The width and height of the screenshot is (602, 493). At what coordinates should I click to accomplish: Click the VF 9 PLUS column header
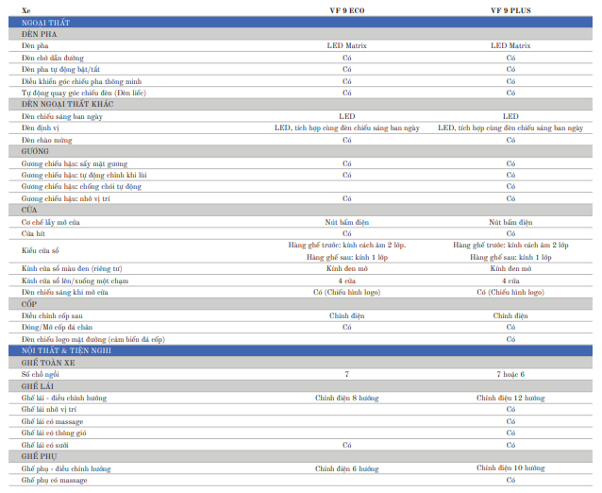click(510, 9)
